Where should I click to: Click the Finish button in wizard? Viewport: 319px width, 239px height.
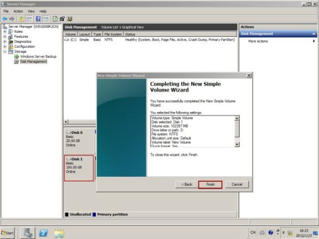click(x=210, y=185)
